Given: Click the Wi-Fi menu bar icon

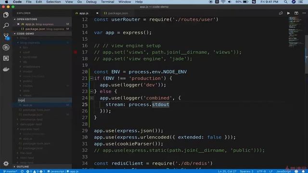Looking at the screenshot, I should tap(223, 2).
